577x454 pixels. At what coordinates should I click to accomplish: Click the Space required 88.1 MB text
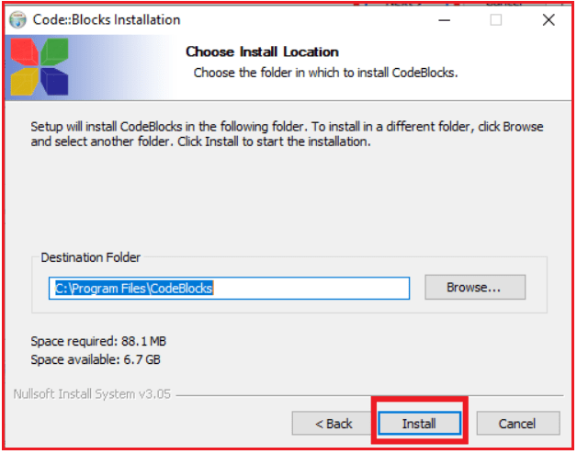pyautogui.click(x=98, y=341)
